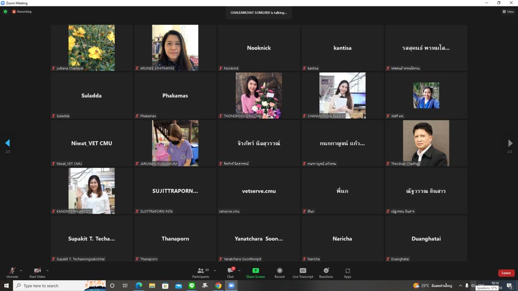Screen dimensions: 518x291
Task: Expand the caret next to Chat
Action: pos(239,271)
